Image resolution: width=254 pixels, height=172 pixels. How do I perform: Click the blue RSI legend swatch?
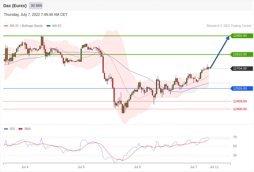[x=6, y=129]
